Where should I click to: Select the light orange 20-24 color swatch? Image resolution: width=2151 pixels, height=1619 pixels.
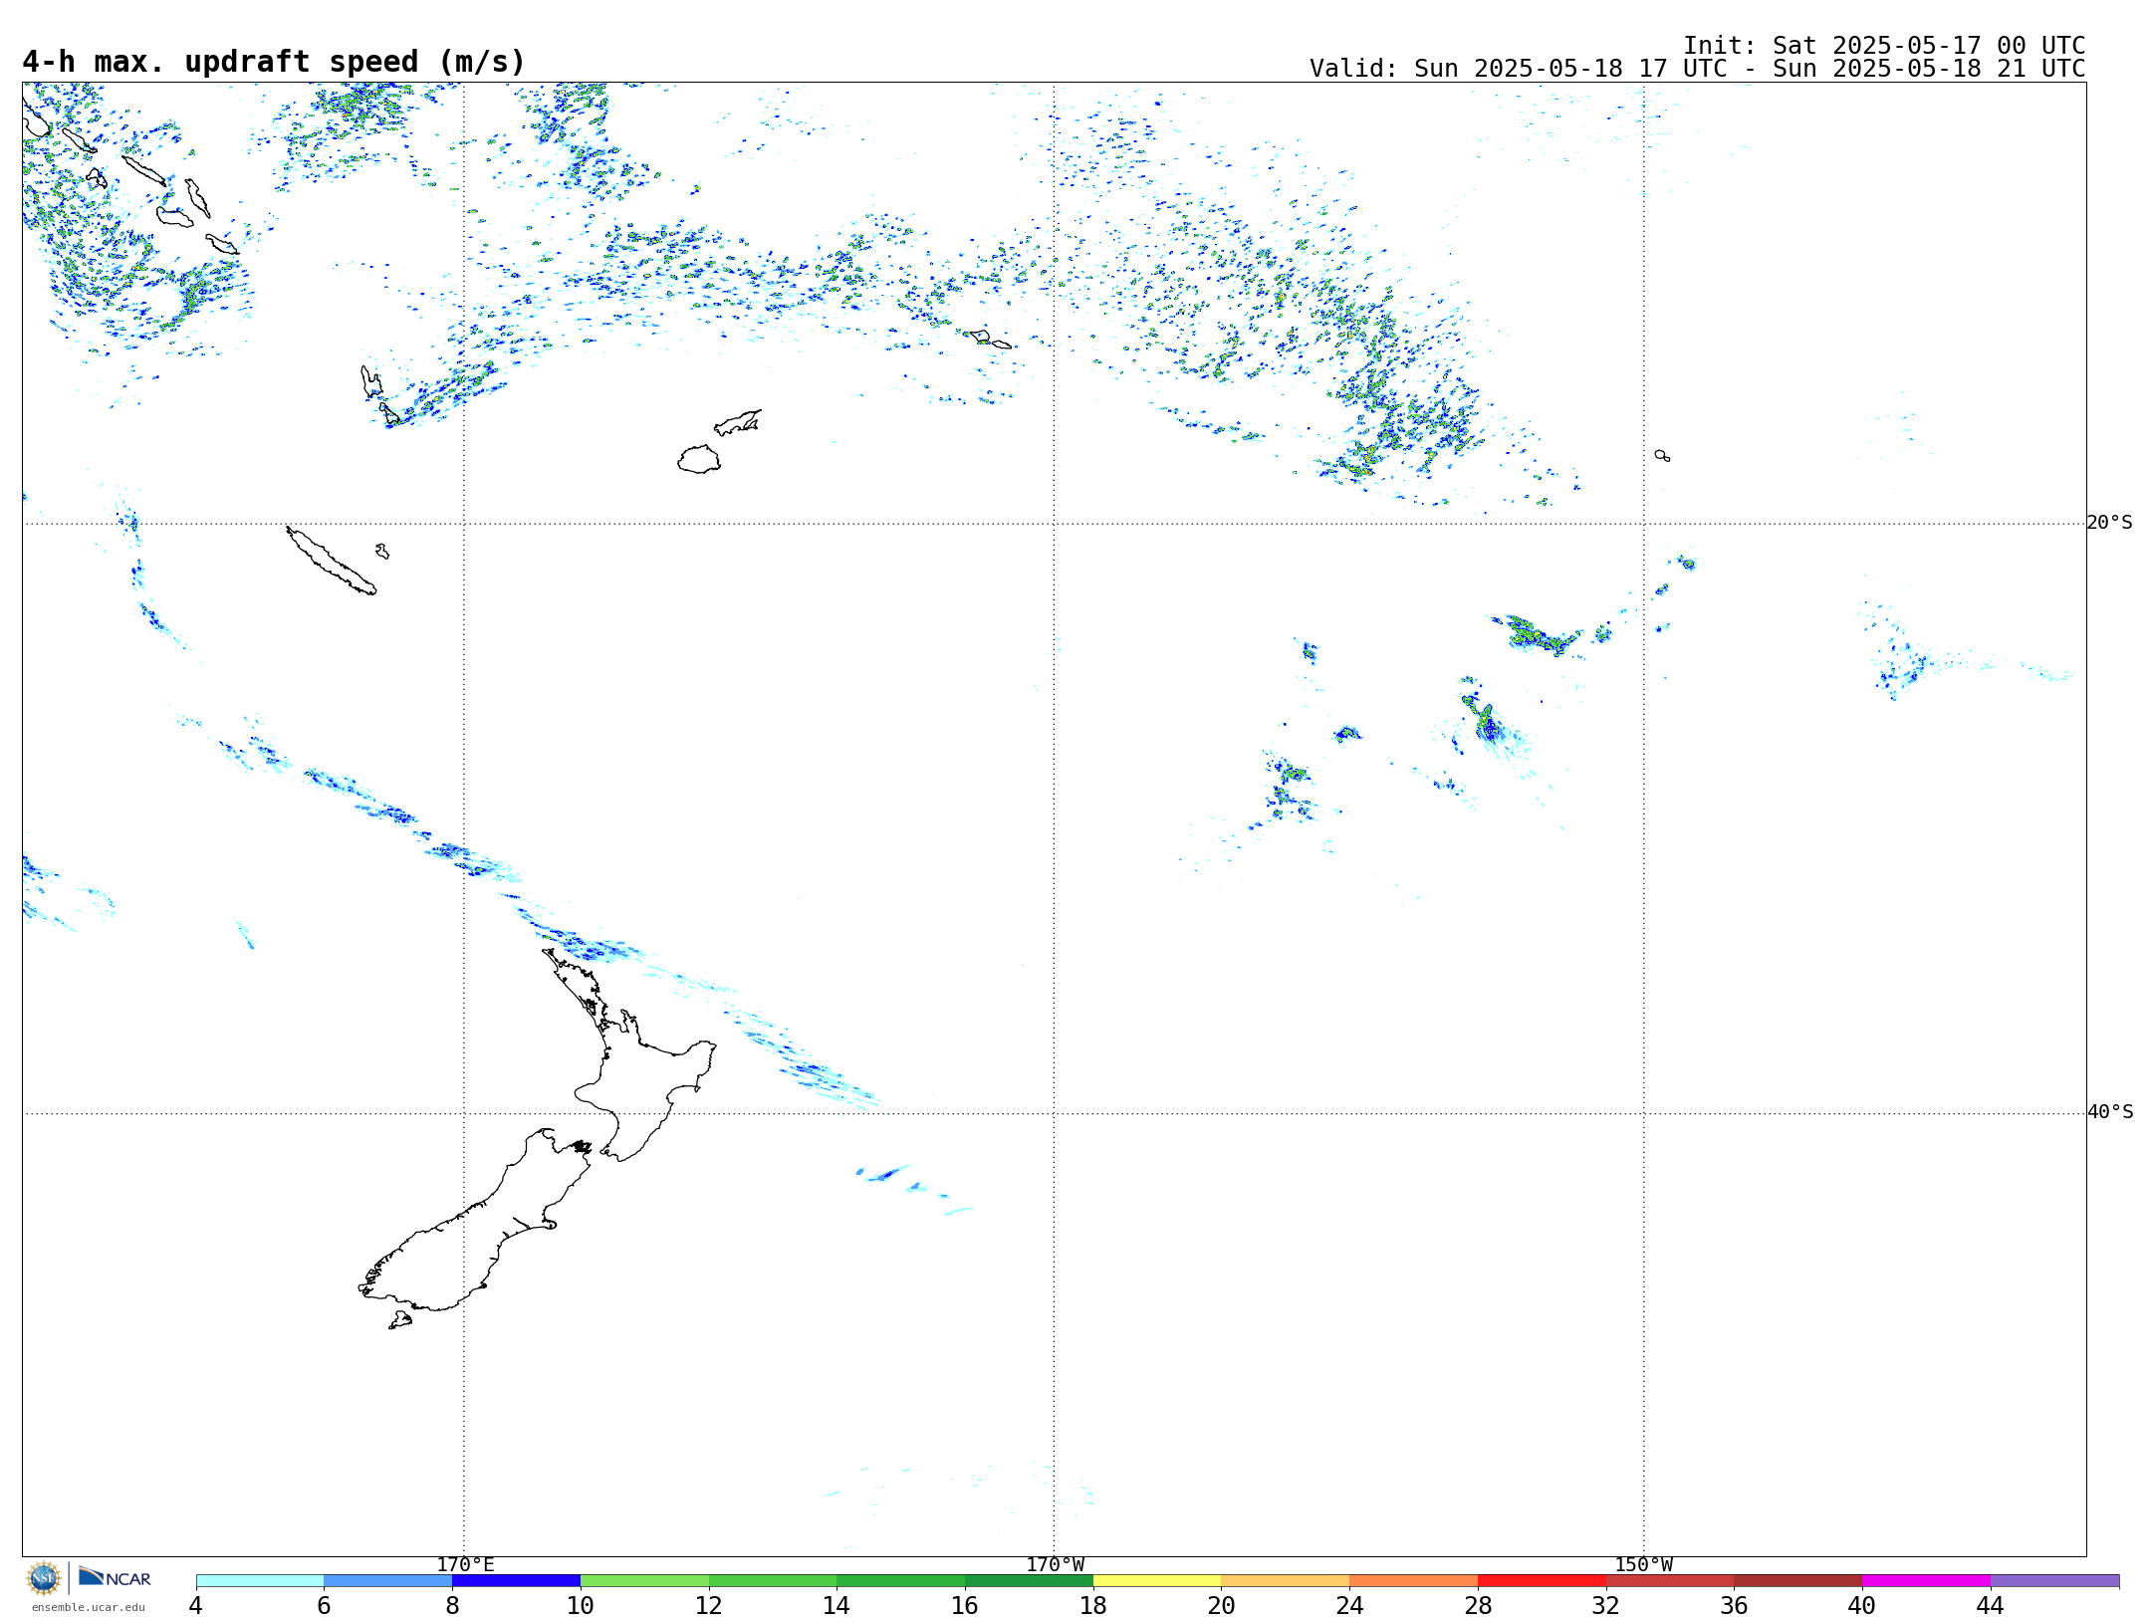[x=1286, y=1581]
